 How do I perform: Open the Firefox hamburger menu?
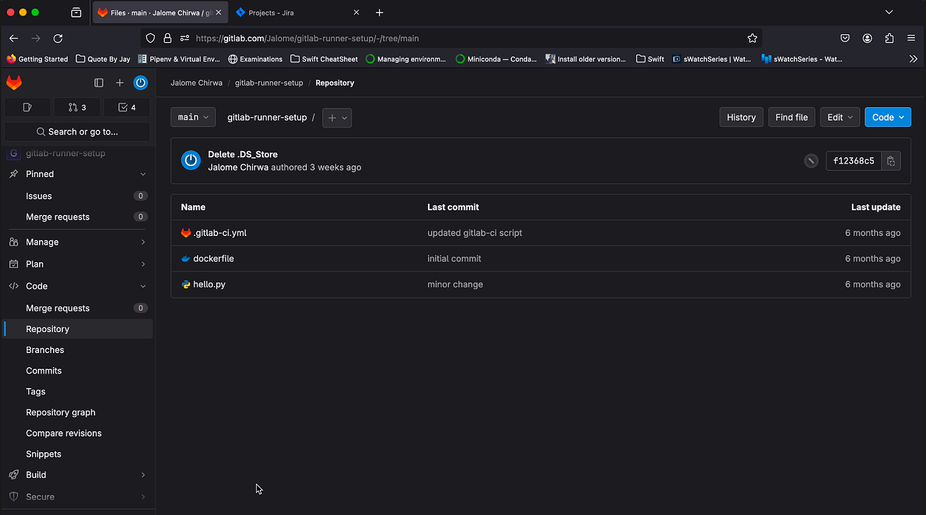coord(911,38)
